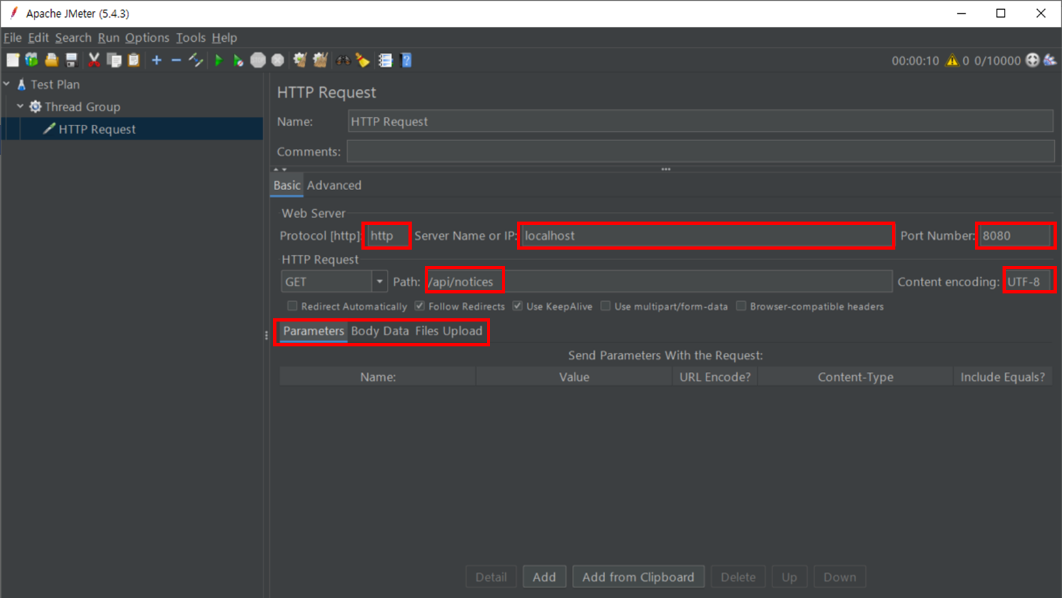Screen dimensions: 1062x598
Task: Open the Function Helper list icon
Action: coord(386,61)
